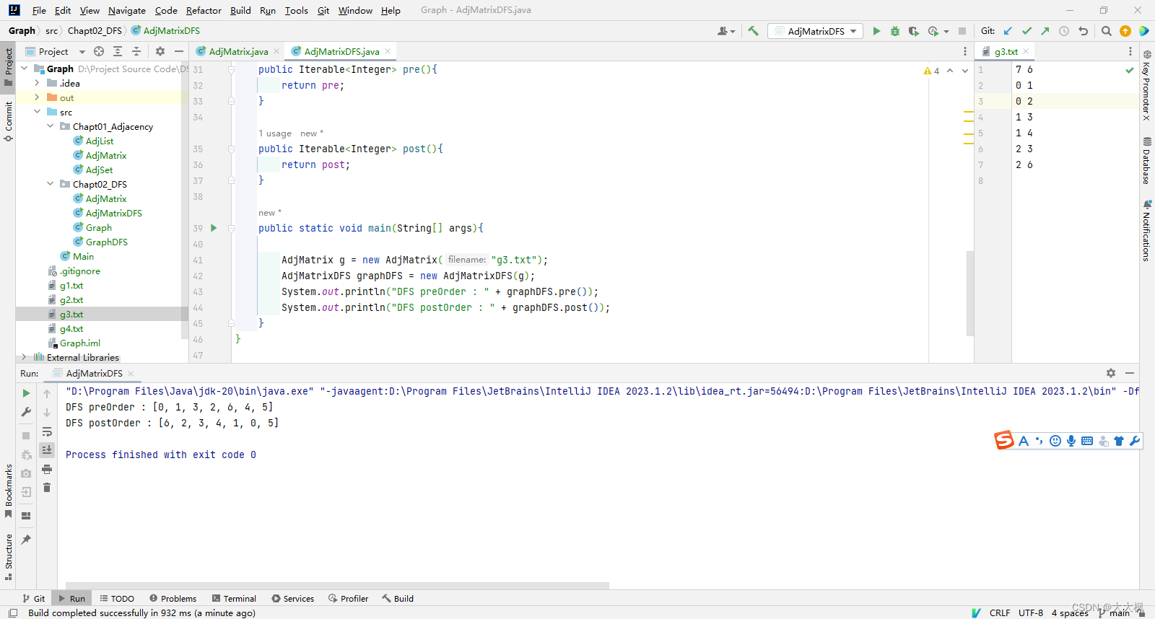Close the AdjMatrixDFS.java tab
Screen dimensions: 1155x619
click(388, 51)
